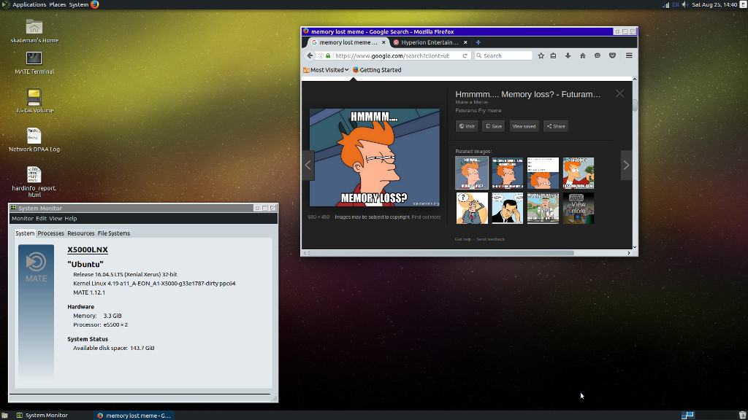Open the question-mark businessman related thumbnail
This screenshot has width=748, height=420.
472,208
